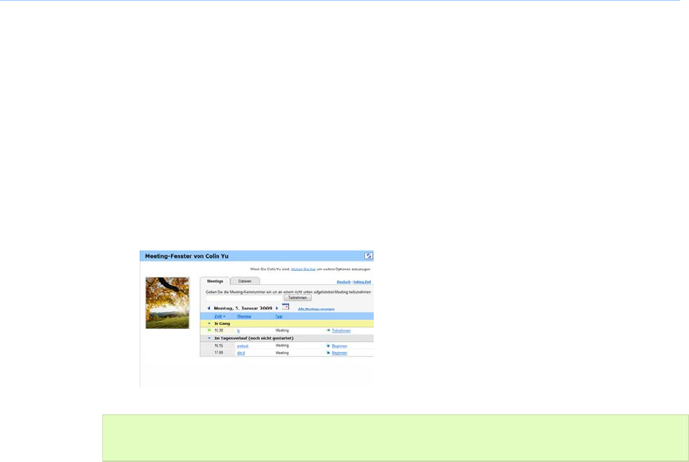
Task: Sort by the Typ column header
Action: coord(279,316)
